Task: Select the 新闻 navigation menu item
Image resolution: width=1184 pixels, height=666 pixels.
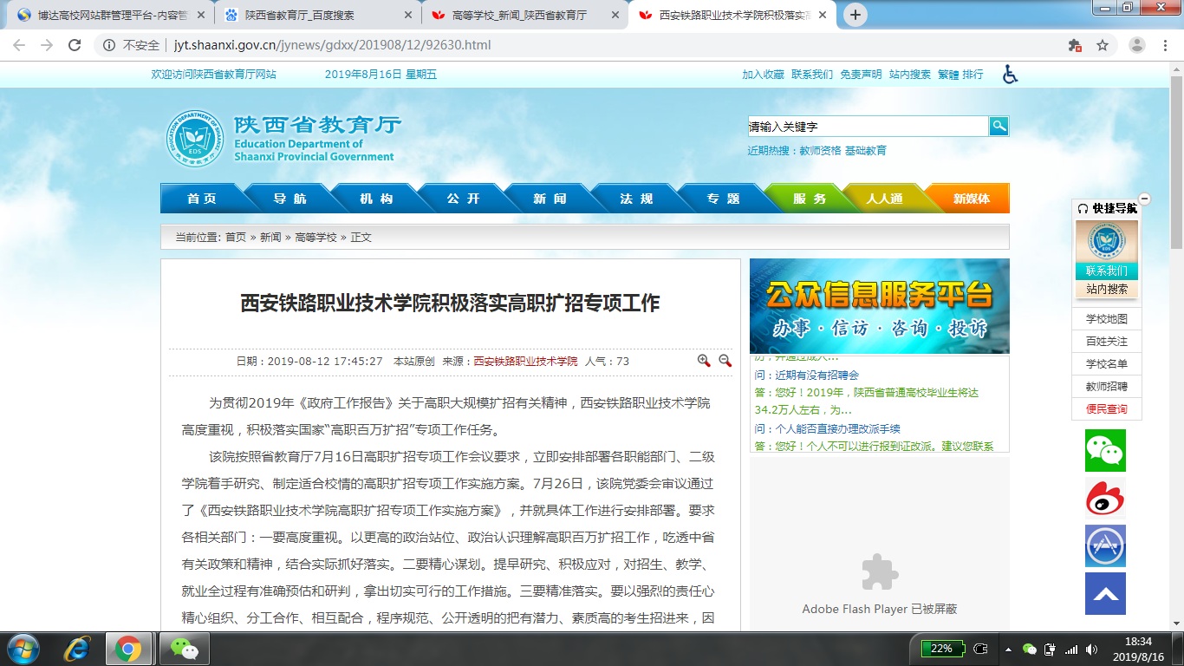Action: pos(550,199)
